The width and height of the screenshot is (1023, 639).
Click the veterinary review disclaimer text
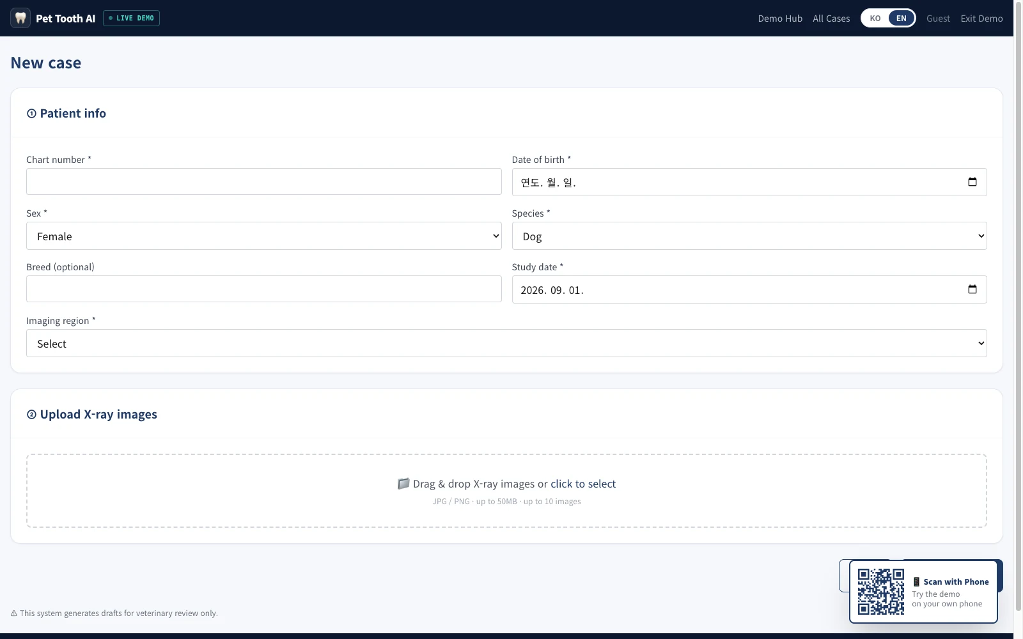click(114, 613)
